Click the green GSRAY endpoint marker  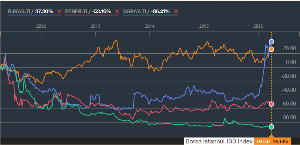pos(271,127)
